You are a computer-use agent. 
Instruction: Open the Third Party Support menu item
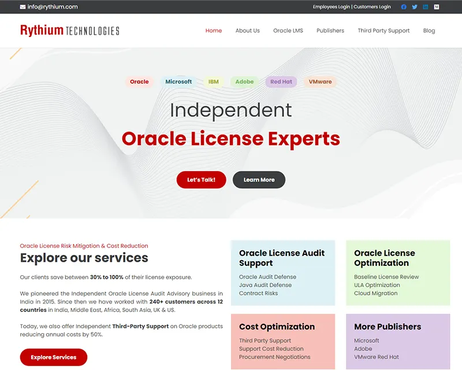point(383,31)
